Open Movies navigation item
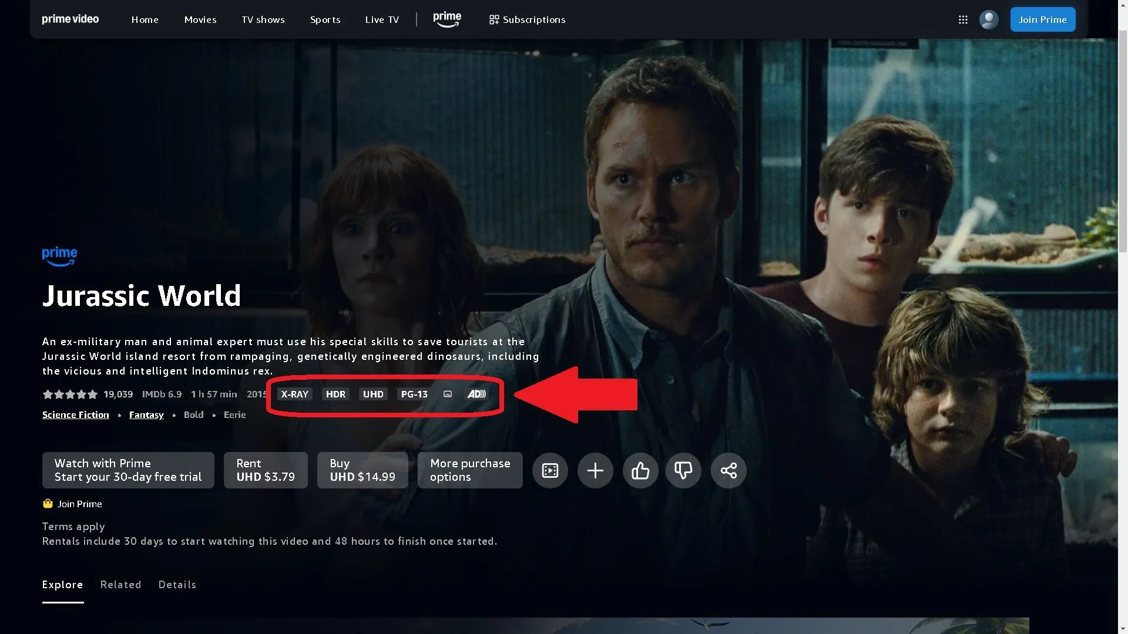 (x=200, y=19)
